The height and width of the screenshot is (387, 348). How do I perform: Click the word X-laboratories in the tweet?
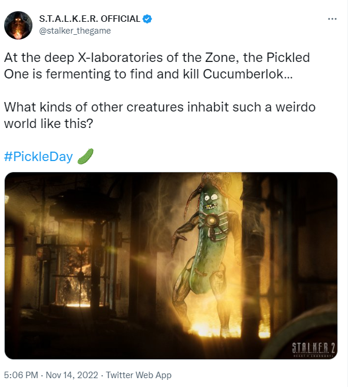click(120, 57)
